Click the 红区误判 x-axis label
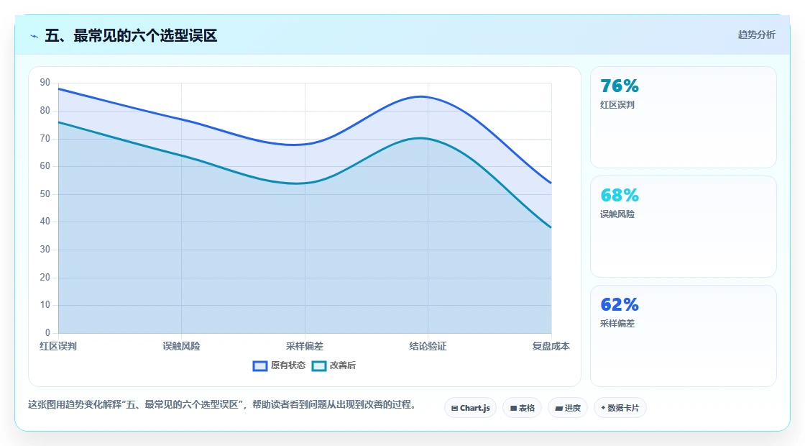Viewport: 805px width, 446px height. [x=58, y=346]
